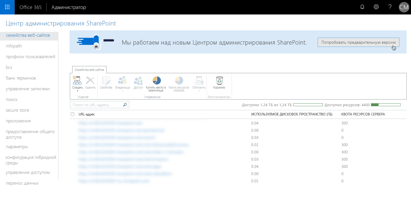Open the Office 365 app launcher
The image size is (411, 217).
pos(7,7)
